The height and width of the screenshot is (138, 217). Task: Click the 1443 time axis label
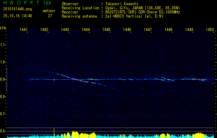click(x=65, y=29)
